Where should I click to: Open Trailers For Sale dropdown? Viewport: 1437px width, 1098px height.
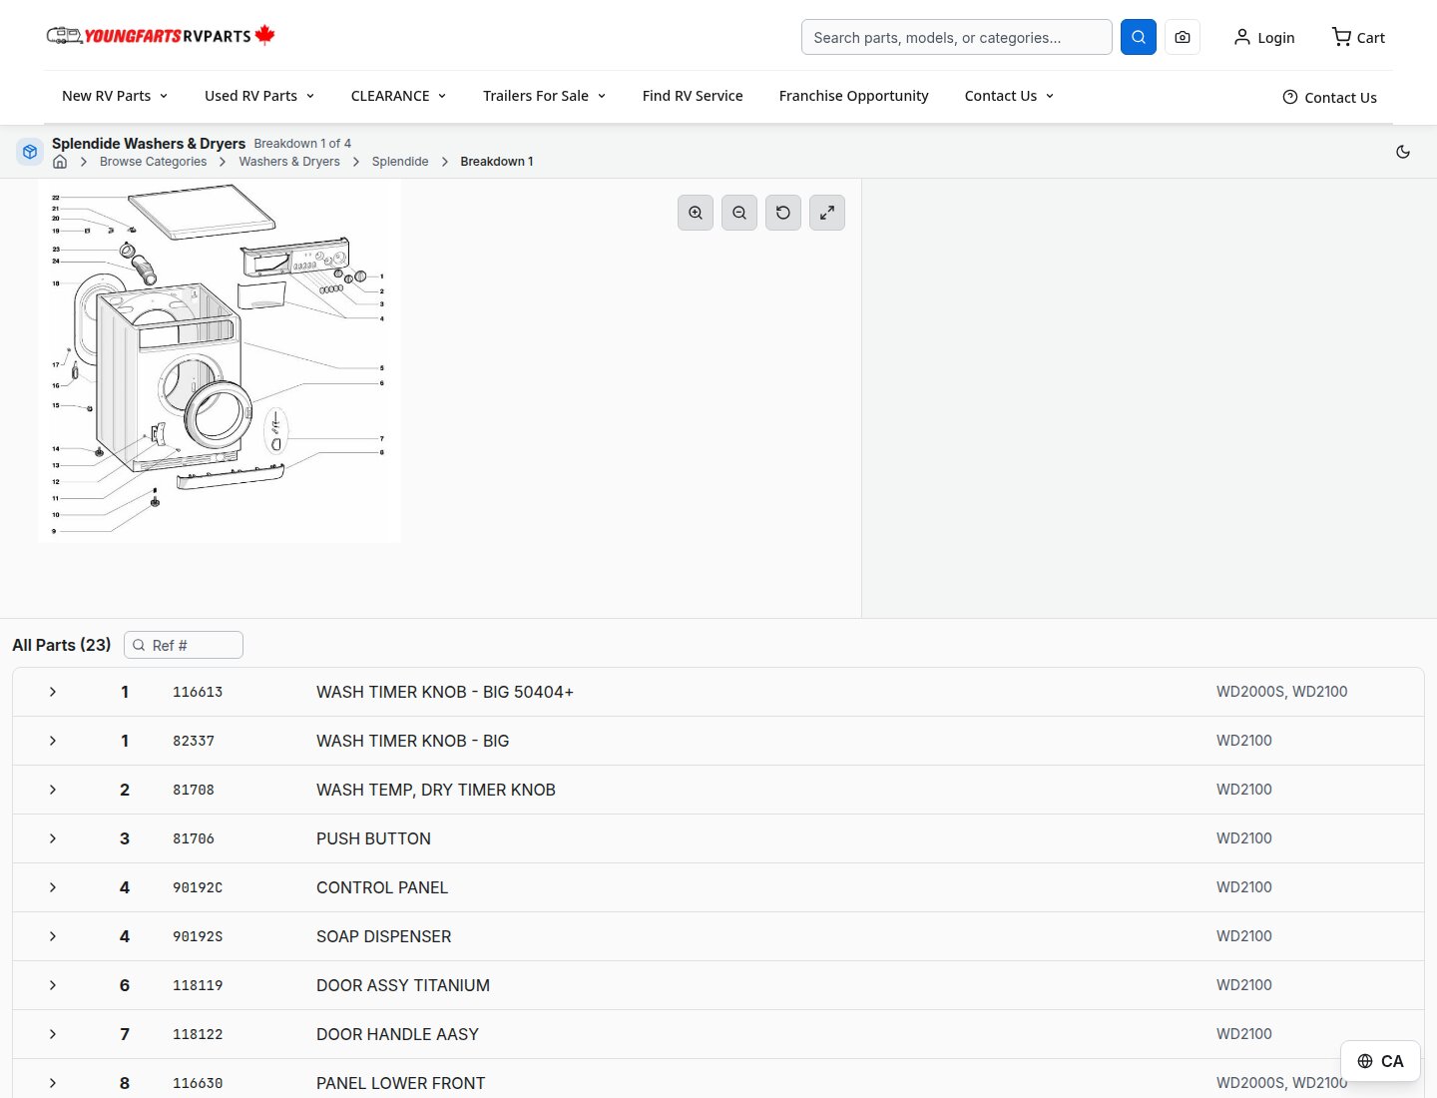(545, 96)
